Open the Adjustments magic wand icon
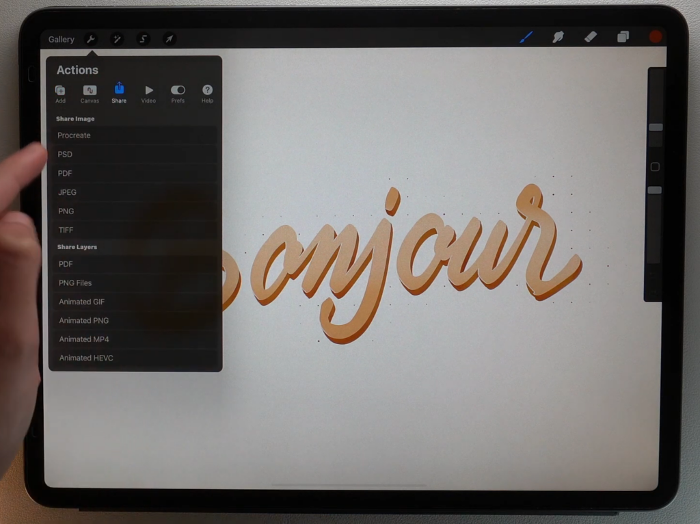The image size is (700, 524). [x=117, y=39]
